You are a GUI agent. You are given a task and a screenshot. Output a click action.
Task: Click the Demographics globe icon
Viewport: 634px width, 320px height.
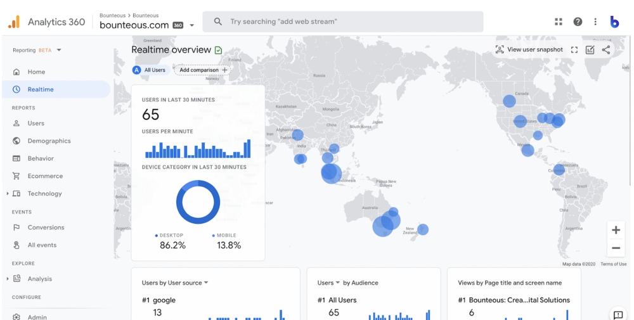click(x=16, y=141)
